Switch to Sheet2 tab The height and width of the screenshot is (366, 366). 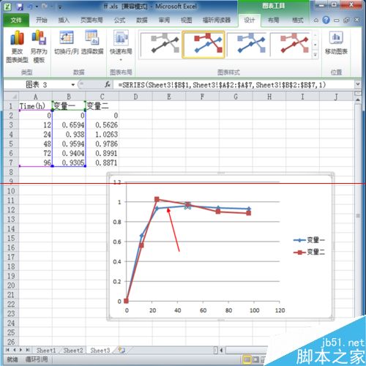pos(73,351)
